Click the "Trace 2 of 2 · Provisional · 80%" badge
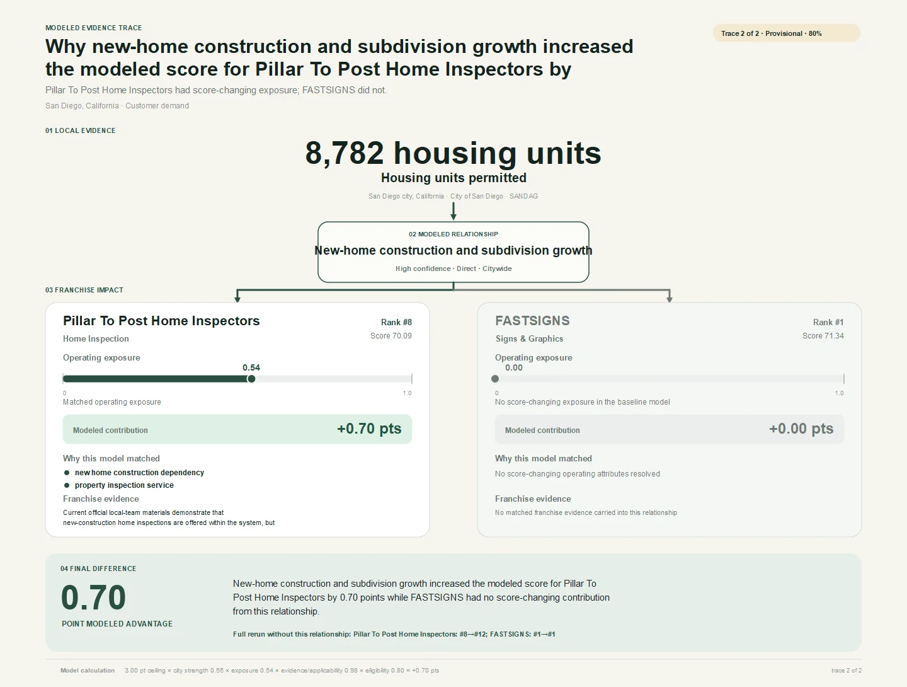Image resolution: width=907 pixels, height=687 pixels. tap(786, 33)
